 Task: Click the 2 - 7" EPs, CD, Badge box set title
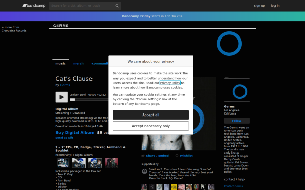tap(90, 149)
